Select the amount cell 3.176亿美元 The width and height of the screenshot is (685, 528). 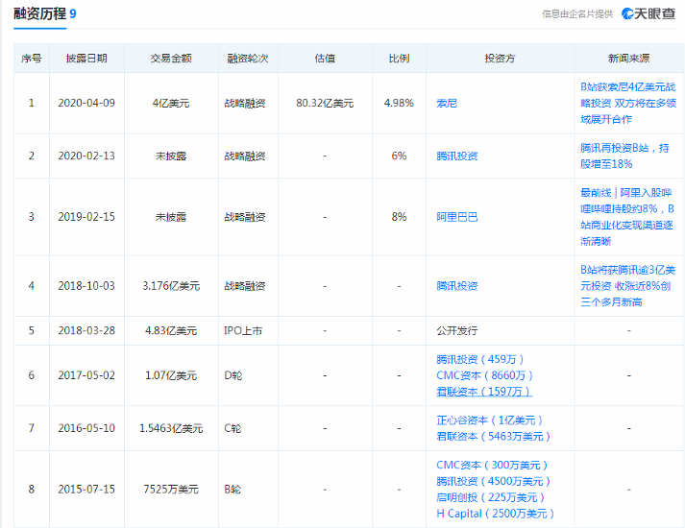pyautogui.click(x=171, y=286)
